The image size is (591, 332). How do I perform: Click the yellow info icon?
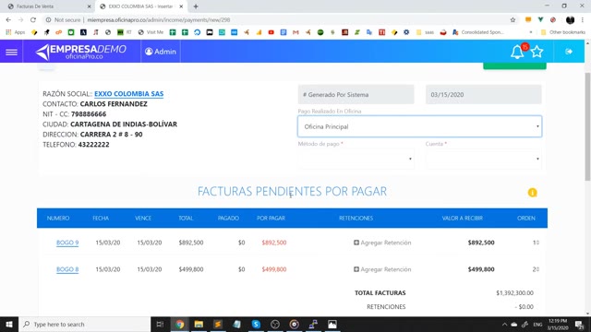(532, 193)
